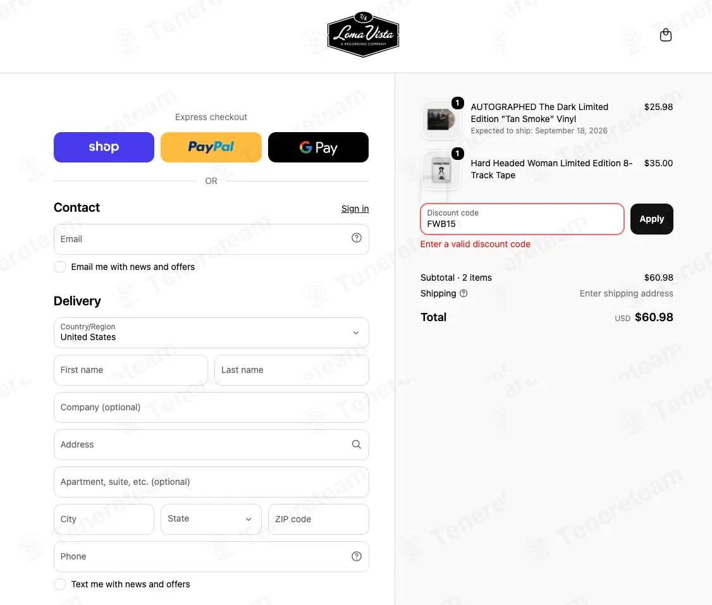Focus the Address input field

coord(211,444)
